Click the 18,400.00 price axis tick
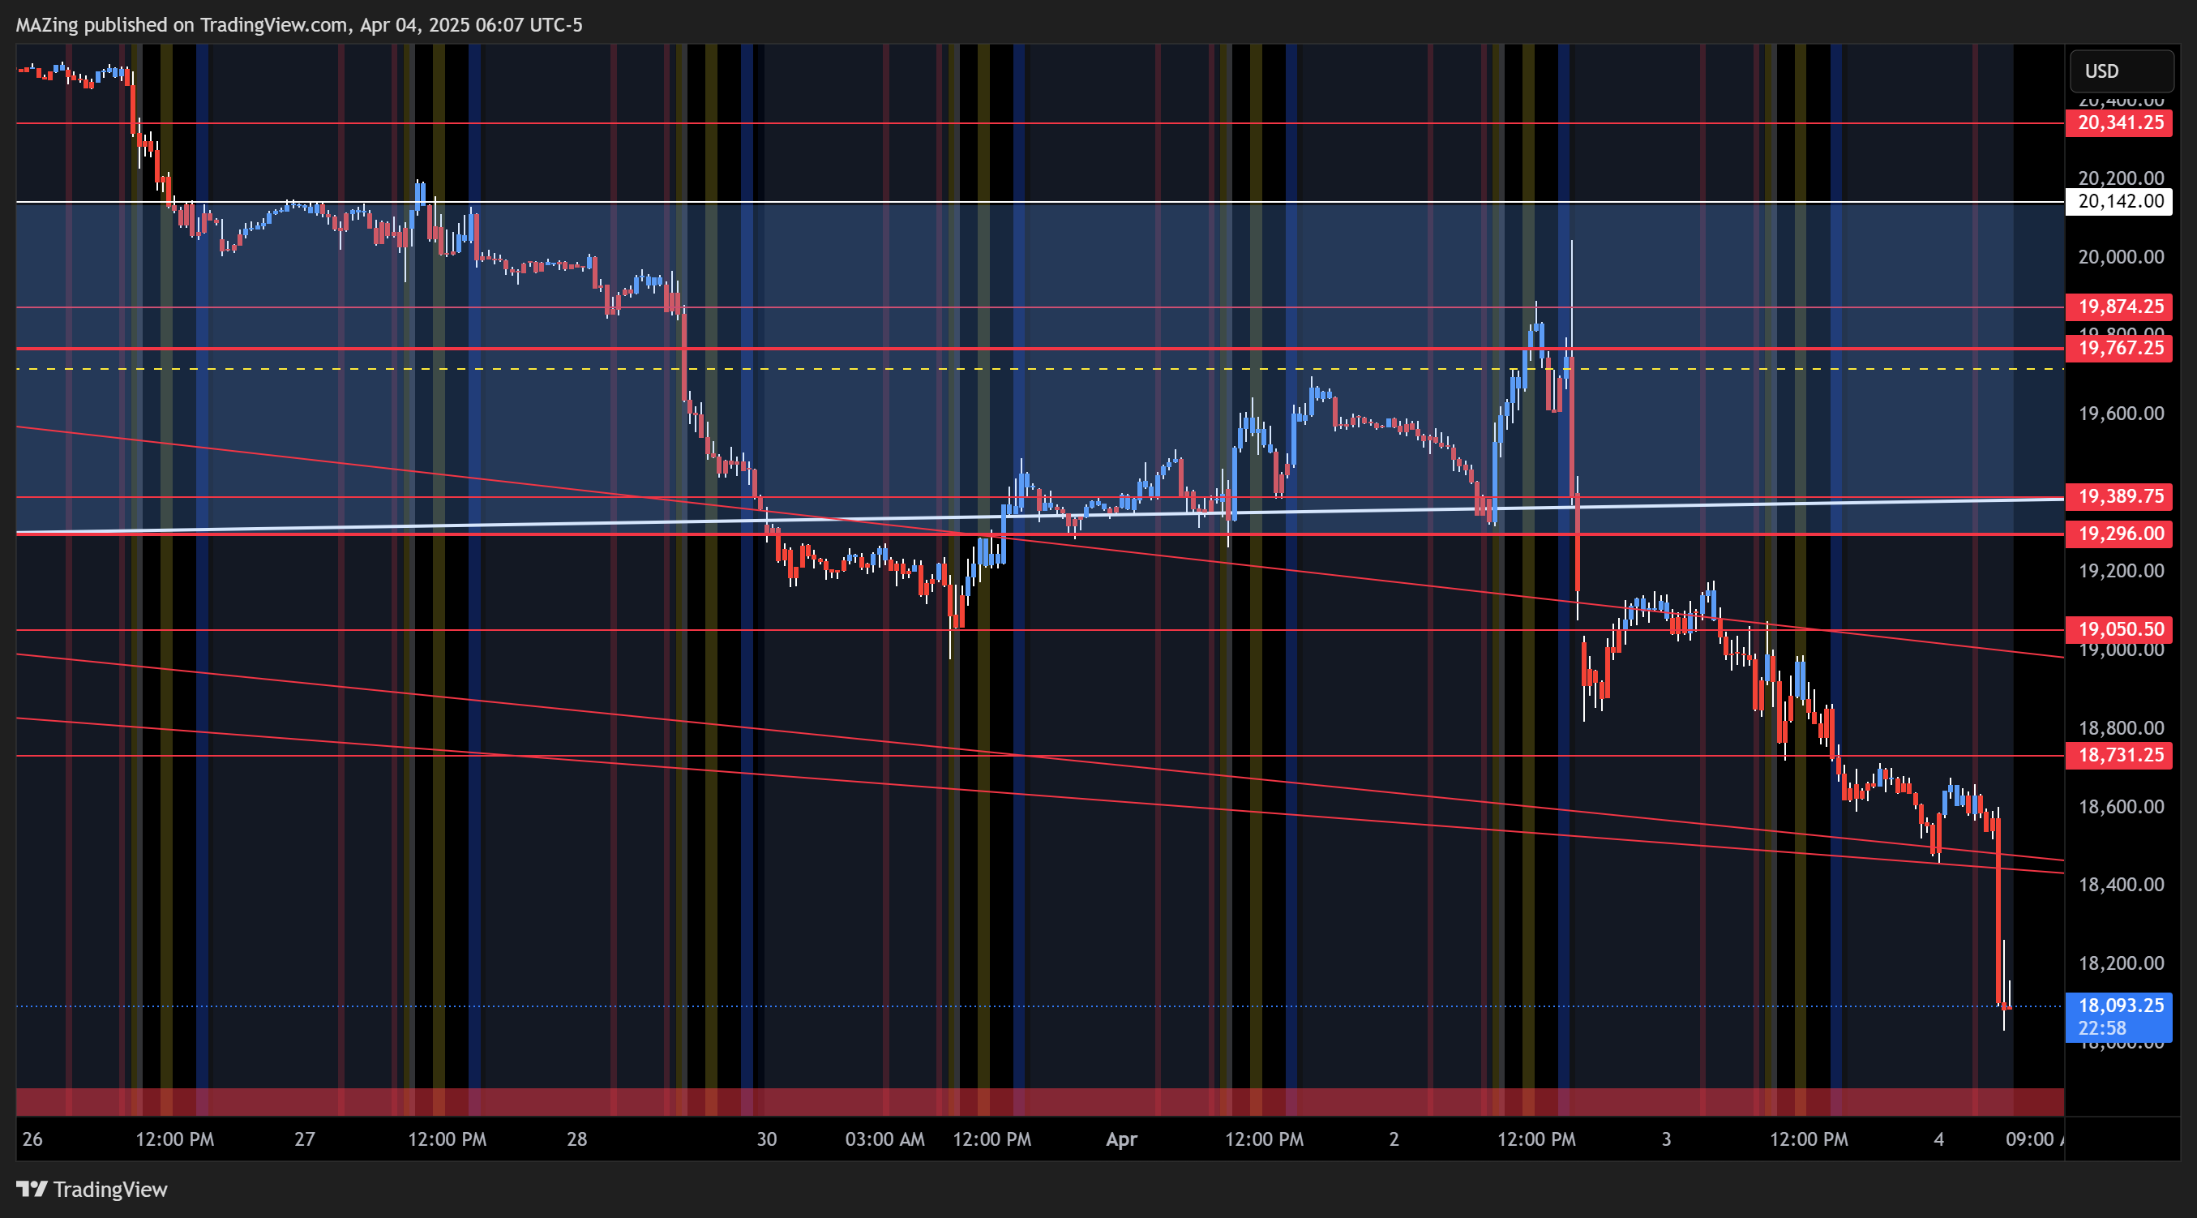Viewport: 2197px width, 1218px height. pyautogui.click(x=2121, y=885)
